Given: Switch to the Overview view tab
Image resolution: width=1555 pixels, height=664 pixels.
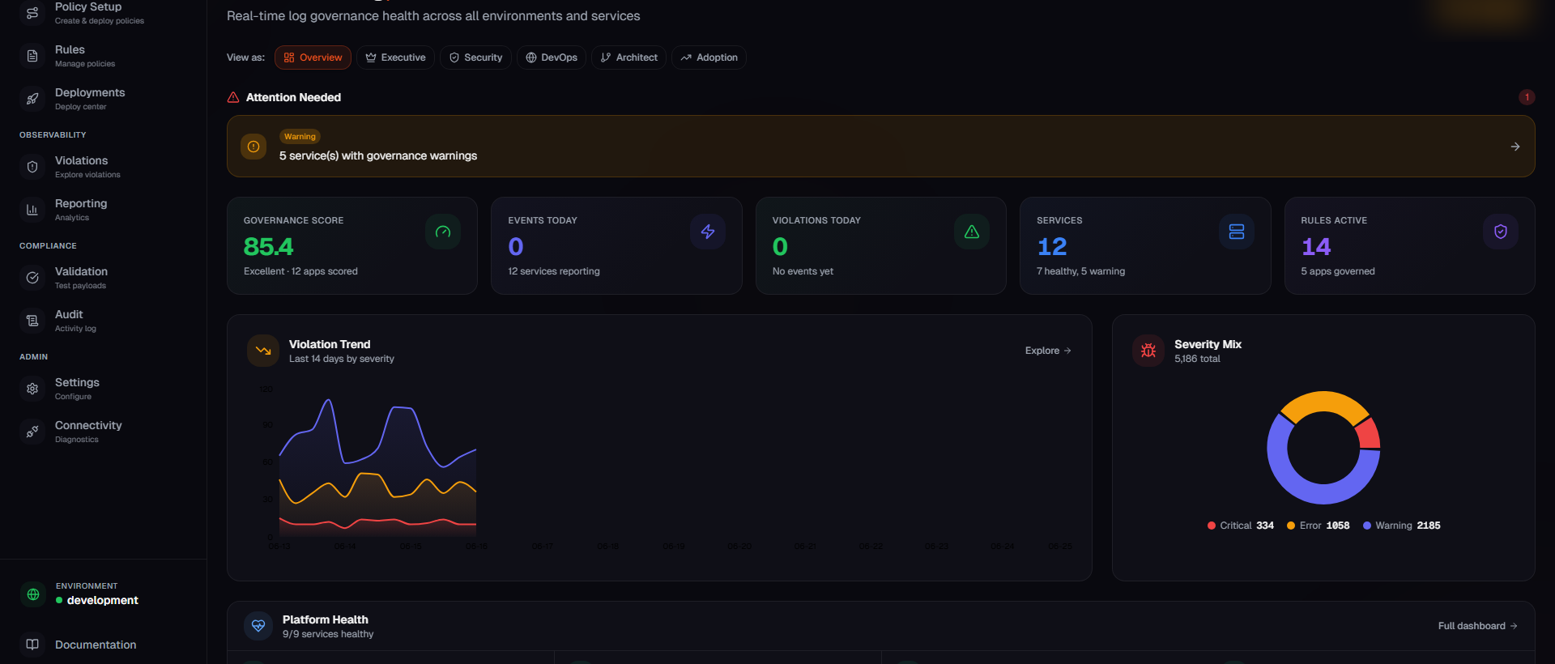Looking at the screenshot, I should pos(313,57).
